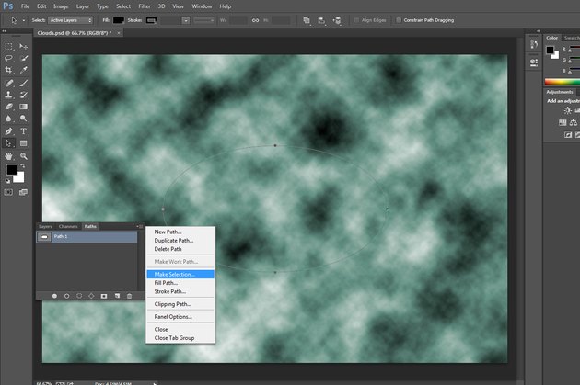Open the stroke type dropdown
This screenshot has height=385, width=580.
(x=204, y=20)
